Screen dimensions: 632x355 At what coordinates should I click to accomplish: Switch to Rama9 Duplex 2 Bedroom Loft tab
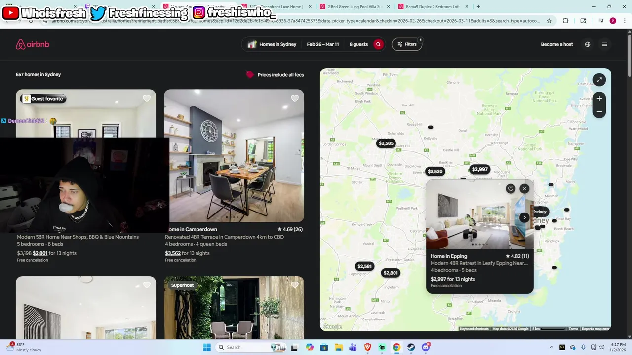click(432, 7)
